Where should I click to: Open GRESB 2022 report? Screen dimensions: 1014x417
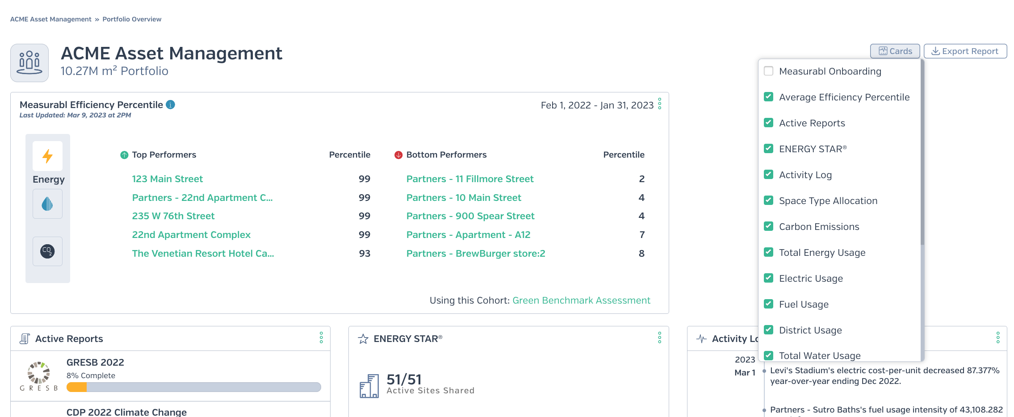(x=95, y=363)
